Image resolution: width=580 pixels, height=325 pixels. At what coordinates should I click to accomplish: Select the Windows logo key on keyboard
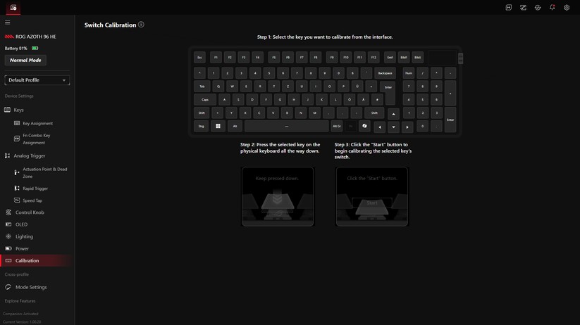pyautogui.click(x=218, y=127)
